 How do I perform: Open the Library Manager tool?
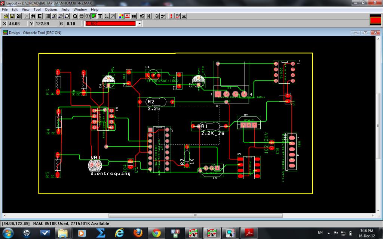click(x=18, y=16)
